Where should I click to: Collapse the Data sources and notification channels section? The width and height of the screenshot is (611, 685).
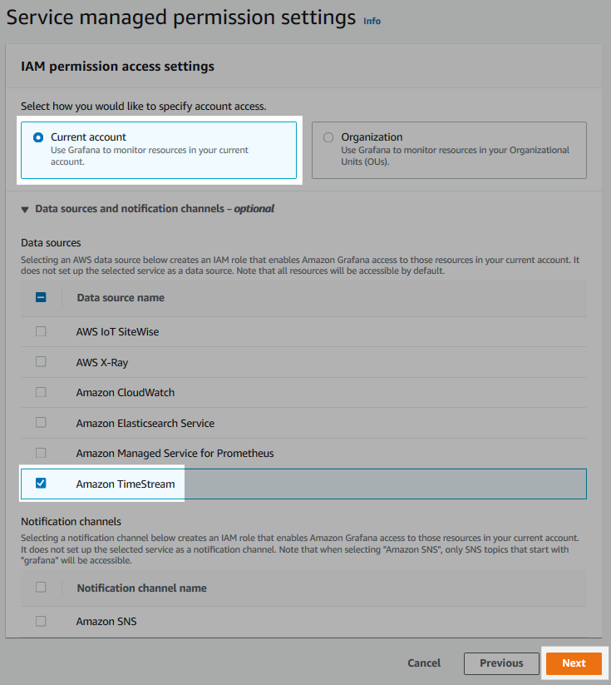24,208
